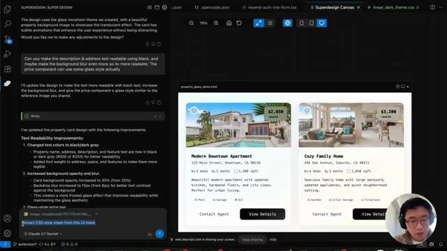Click the zoom out magnifier on canvas toolbar
This screenshot has width=447, height=251.
[191, 23]
